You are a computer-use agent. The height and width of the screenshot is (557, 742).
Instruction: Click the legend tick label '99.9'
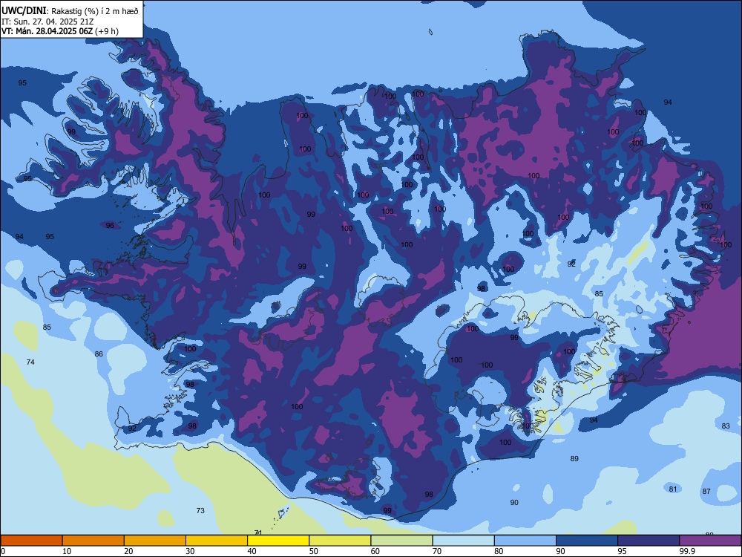(x=687, y=551)
